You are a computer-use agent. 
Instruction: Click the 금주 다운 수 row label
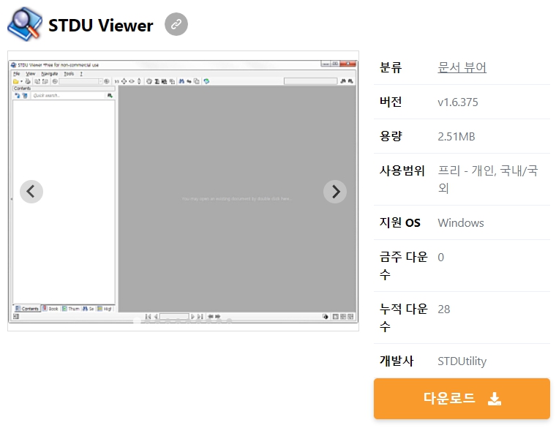404,266
